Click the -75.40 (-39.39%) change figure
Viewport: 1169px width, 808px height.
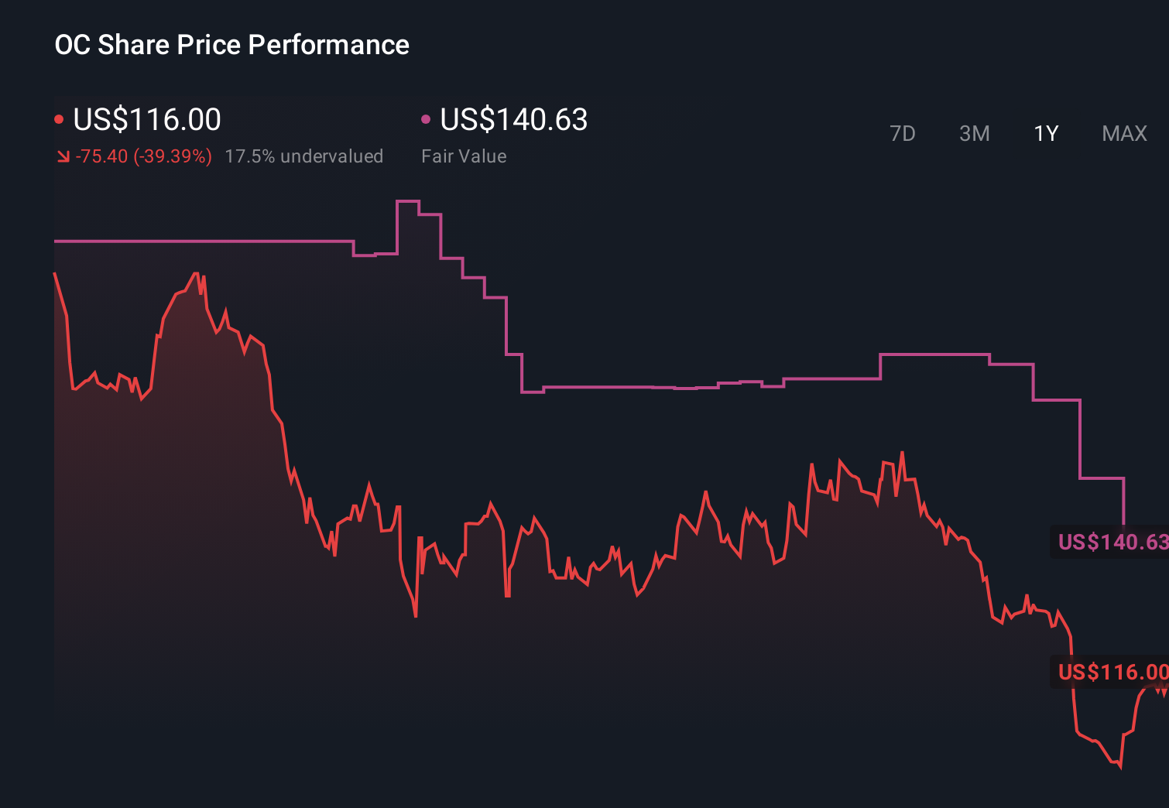144,156
